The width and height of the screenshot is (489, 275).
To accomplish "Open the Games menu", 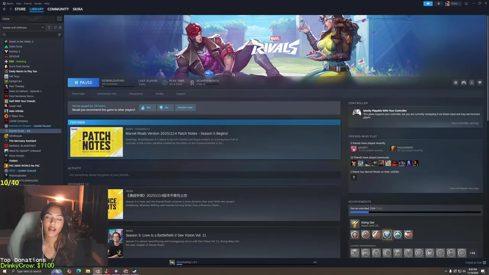I will (x=38, y=3).
